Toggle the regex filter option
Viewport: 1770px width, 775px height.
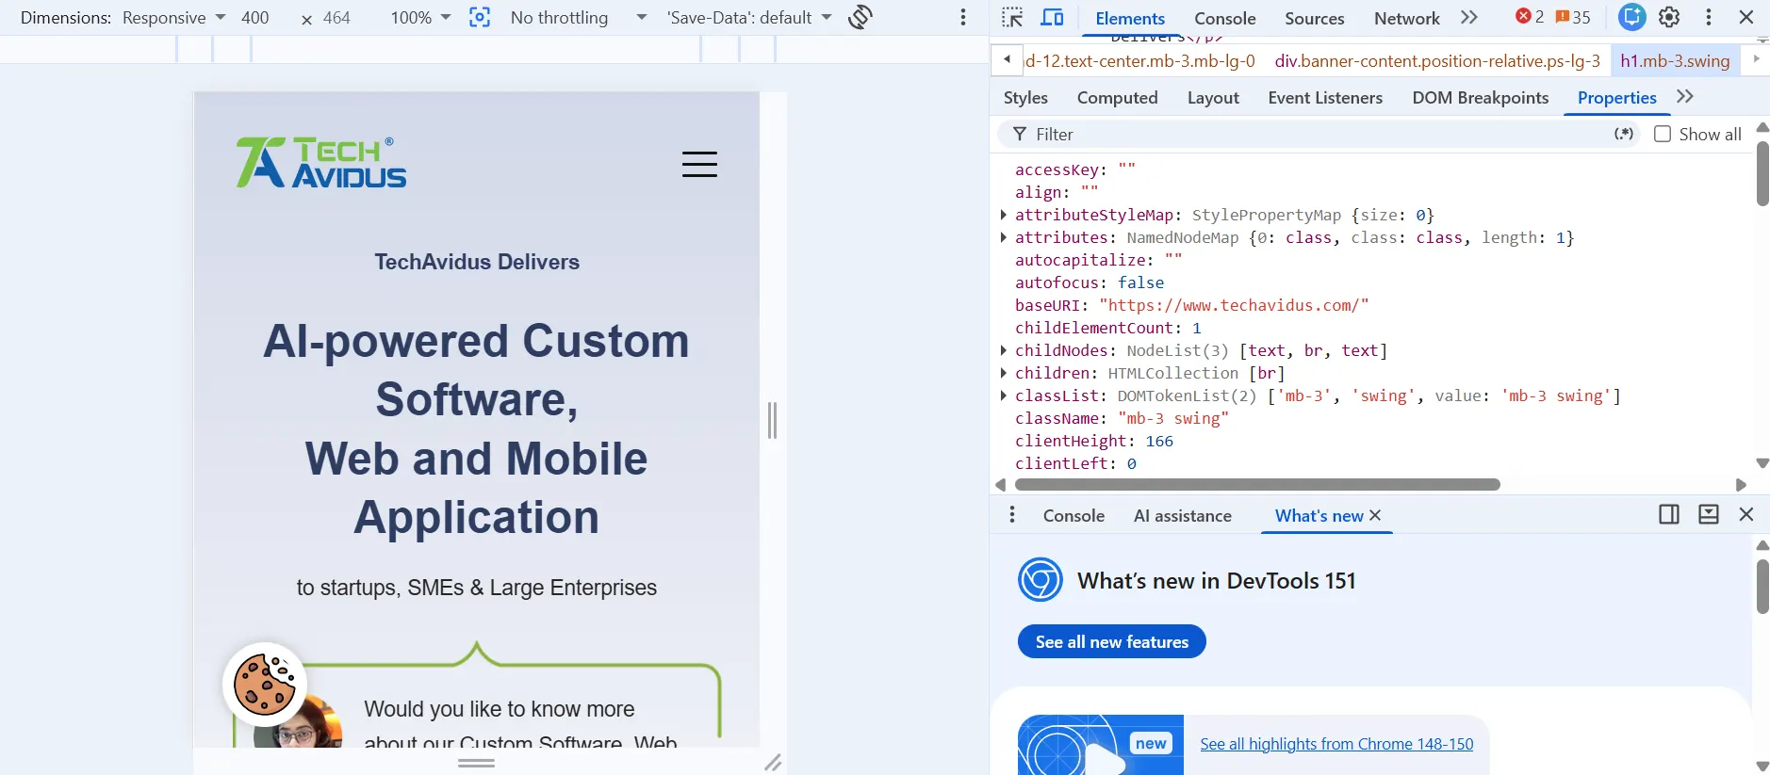1624,134
